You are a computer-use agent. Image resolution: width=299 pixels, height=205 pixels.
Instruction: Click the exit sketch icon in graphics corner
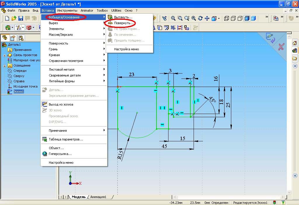point(271,38)
